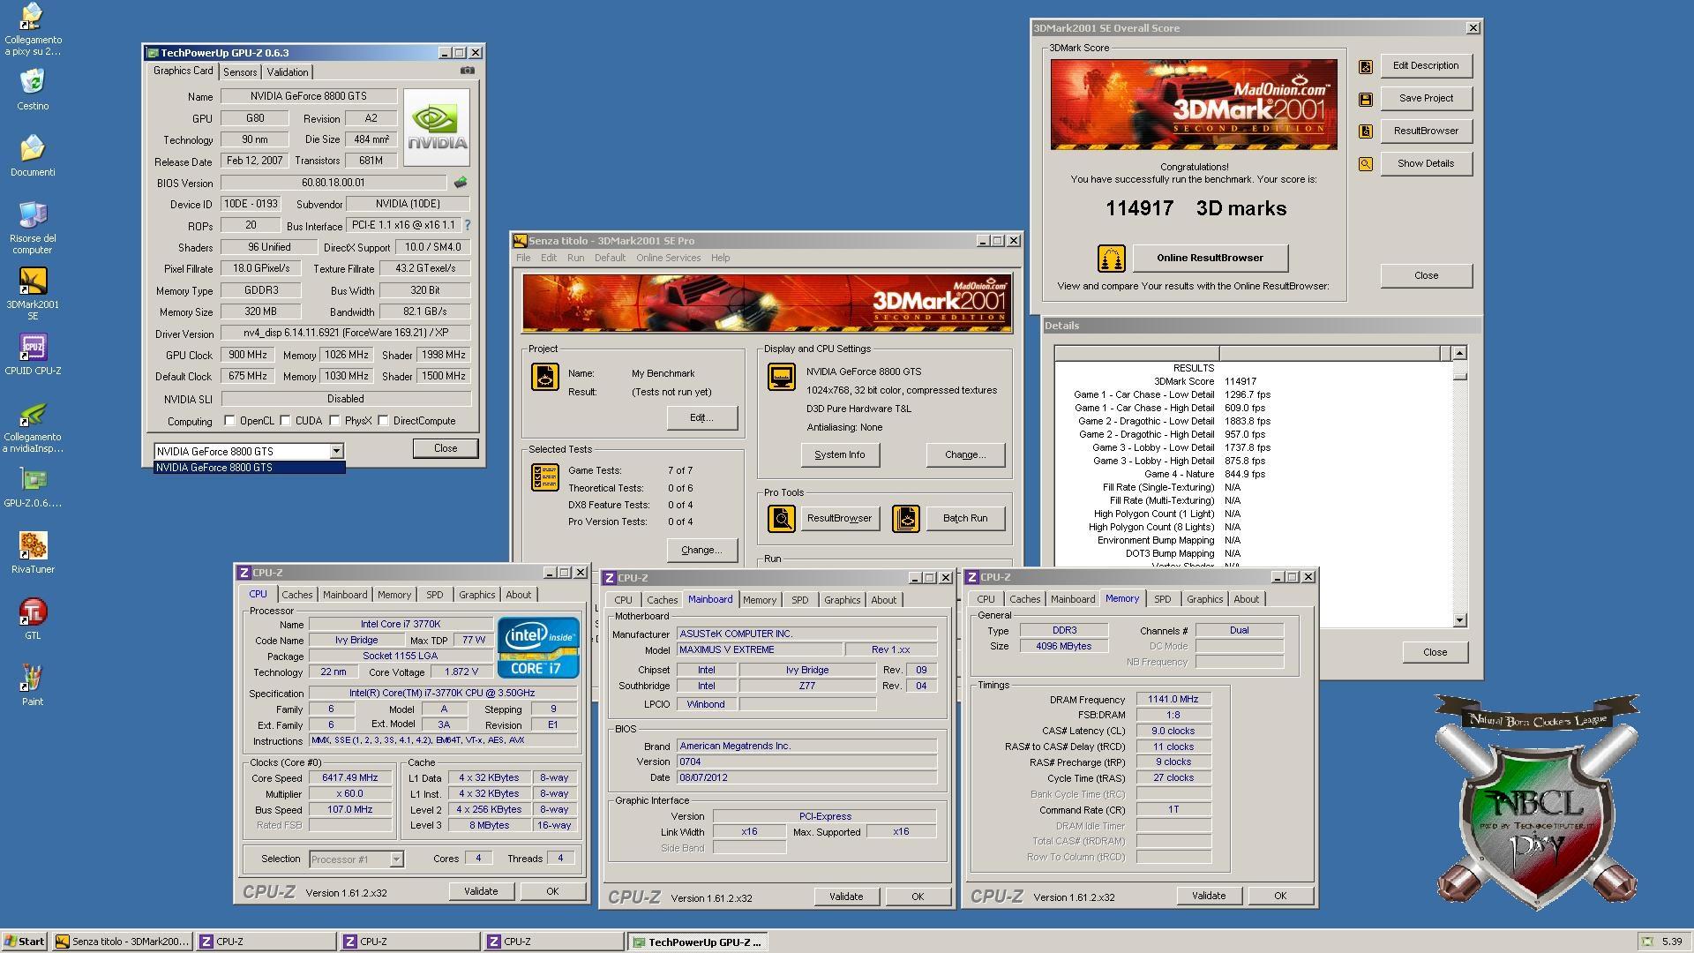Click Edit Description icon in 3DMark score window
This screenshot has height=953, width=1694.
click(x=1366, y=66)
